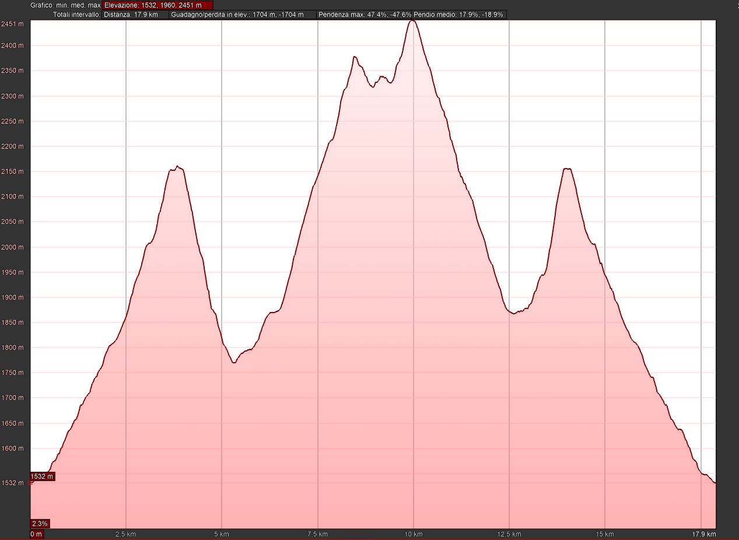Click the 17.9 km end distance label
Screen dimensions: 739x540
pyautogui.click(x=704, y=534)
